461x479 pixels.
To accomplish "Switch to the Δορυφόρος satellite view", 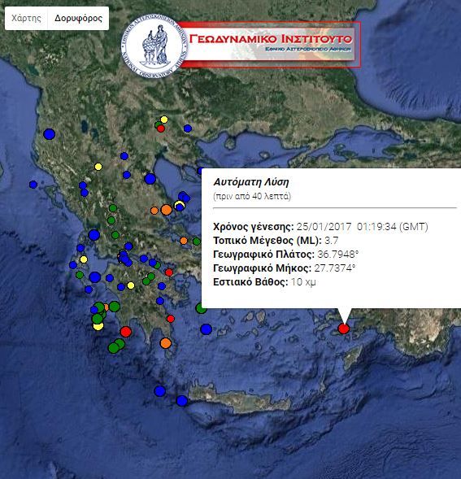I will [x=78, y=19].
